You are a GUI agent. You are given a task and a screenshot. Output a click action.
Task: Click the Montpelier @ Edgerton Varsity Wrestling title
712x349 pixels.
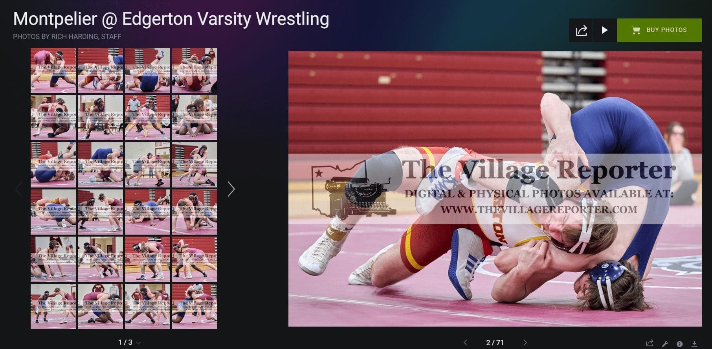tap(171, 19)
